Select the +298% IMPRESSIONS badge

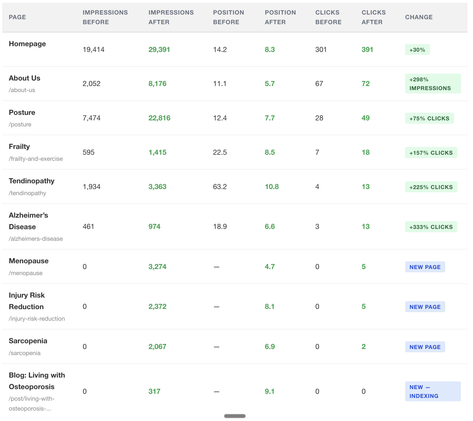click(433, 84)
